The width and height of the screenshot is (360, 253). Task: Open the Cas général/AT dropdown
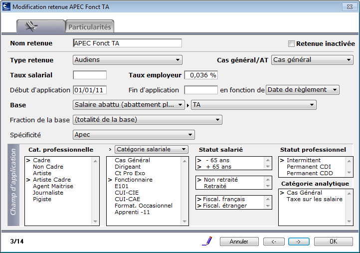312,60
